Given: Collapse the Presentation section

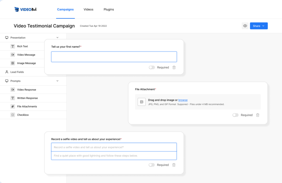Looking at the screenshot, I should click(x=57, y=37).
